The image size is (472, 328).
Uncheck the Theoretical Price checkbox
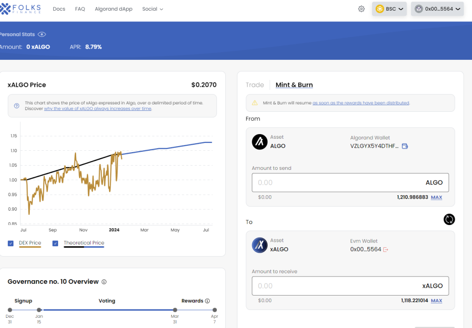tap(55, 243)
